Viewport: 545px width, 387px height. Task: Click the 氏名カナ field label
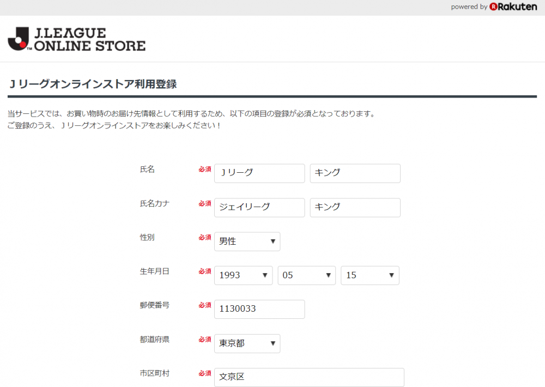[155, 203]
